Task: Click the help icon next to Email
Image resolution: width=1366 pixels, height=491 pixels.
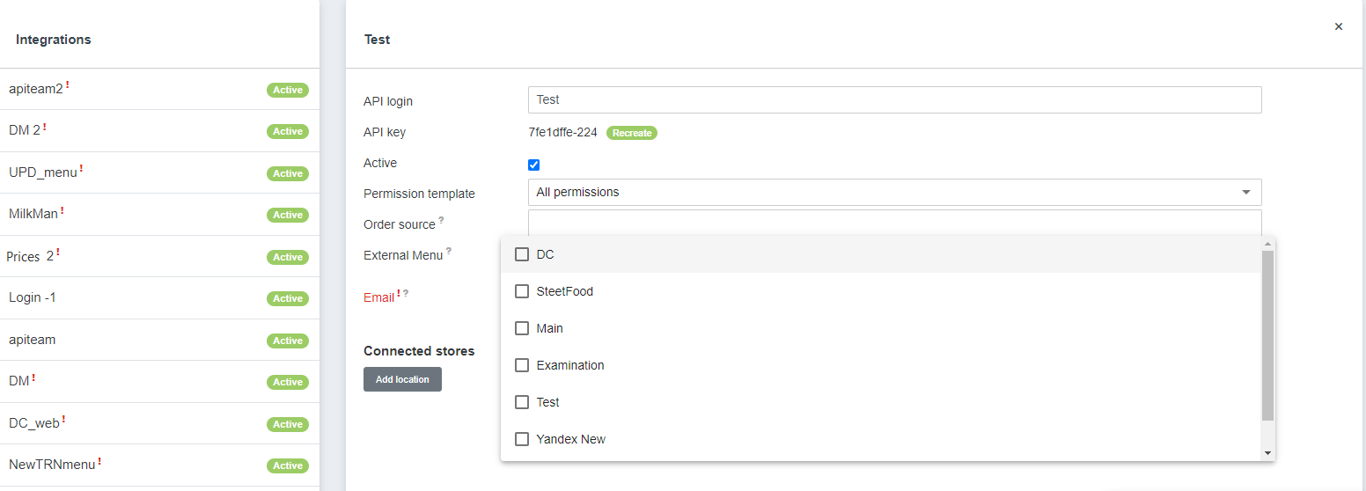Action: click(x=406, y=293)
